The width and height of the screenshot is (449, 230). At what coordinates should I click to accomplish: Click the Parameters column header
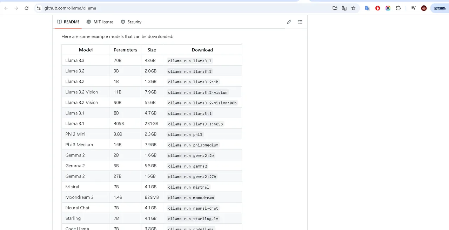pos(126,50)
